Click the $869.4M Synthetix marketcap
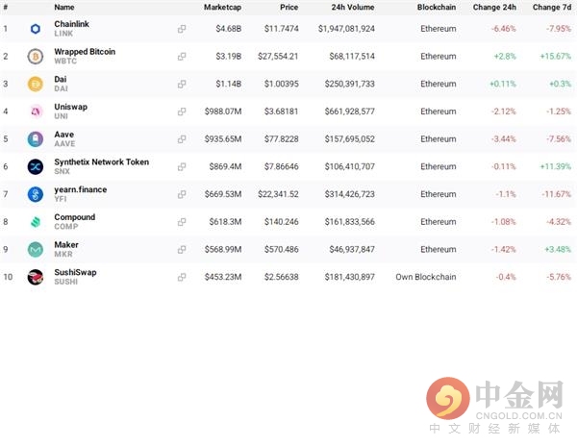 click(x=225, y=166)
